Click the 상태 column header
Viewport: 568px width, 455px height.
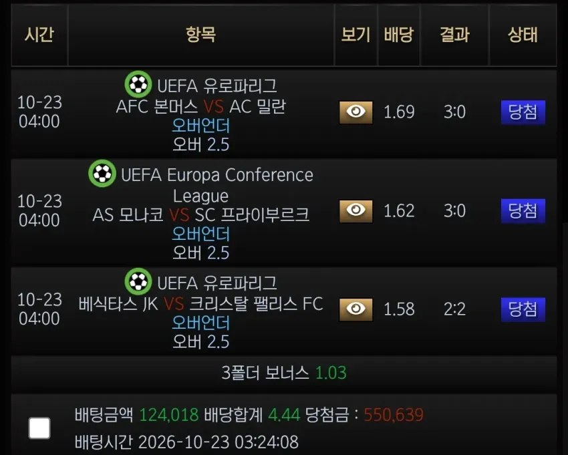point(523,35)
